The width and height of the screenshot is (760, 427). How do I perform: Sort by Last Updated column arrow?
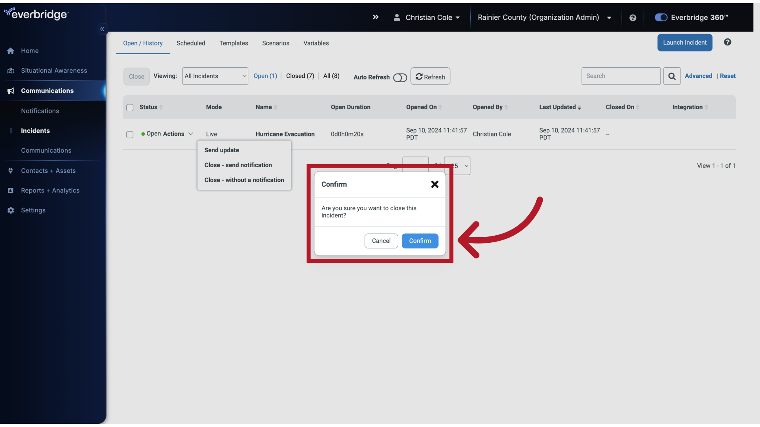[579, 108]
